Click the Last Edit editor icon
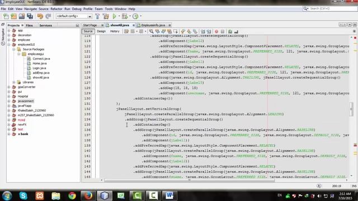358x201 pixels. click(x=126, y=31)
